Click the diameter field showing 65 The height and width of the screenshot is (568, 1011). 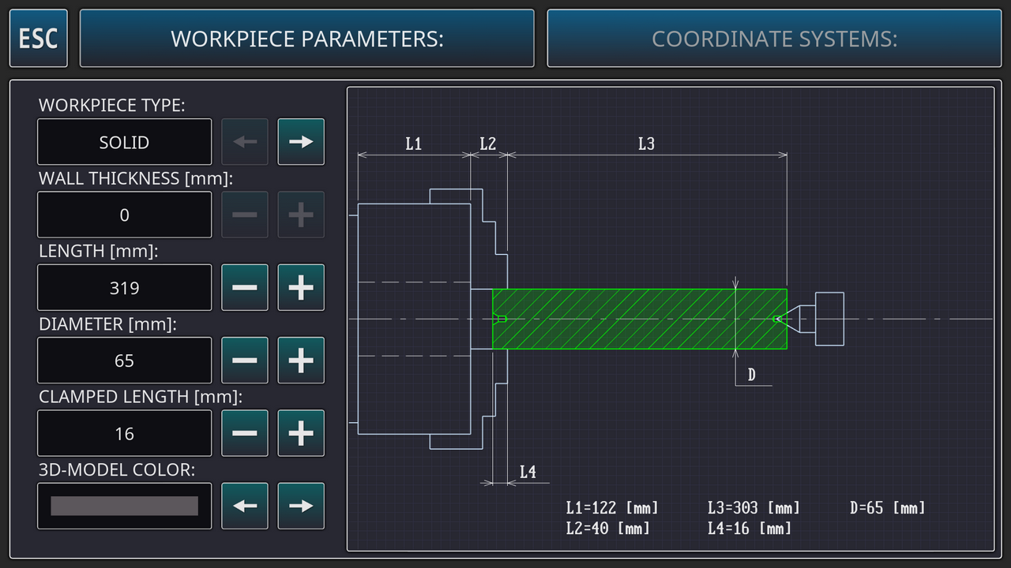click(x=125, y=361)
